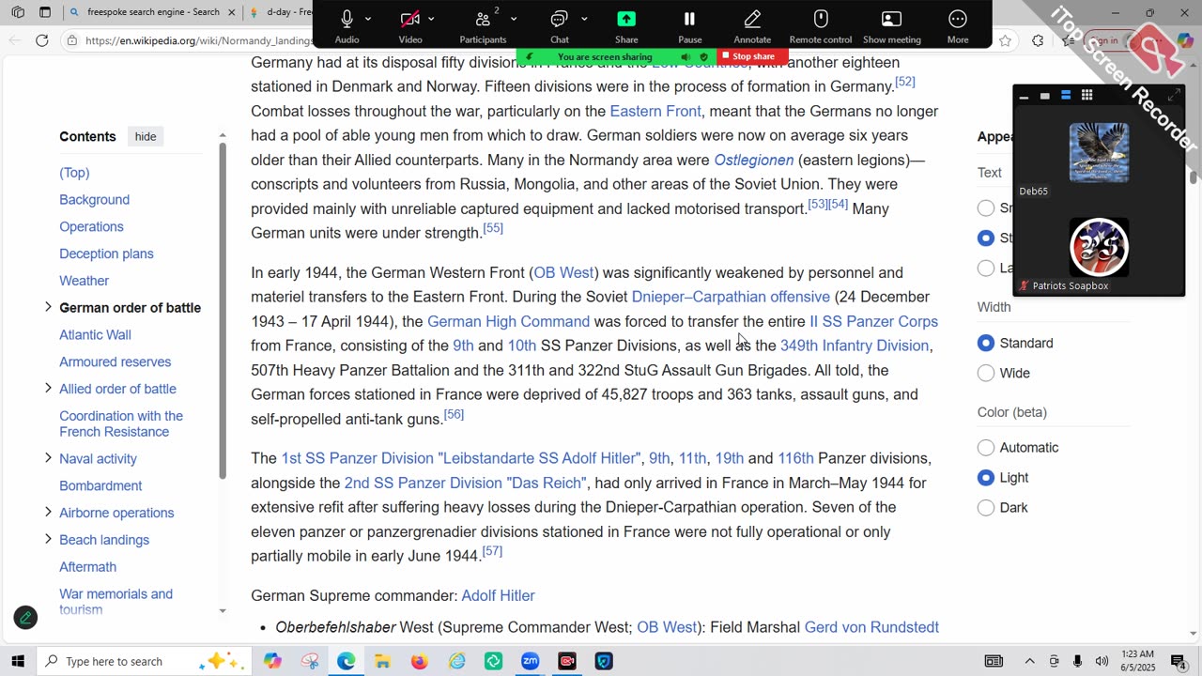
Task: Expand Naval activity contents entry
Action: (48, 458)
